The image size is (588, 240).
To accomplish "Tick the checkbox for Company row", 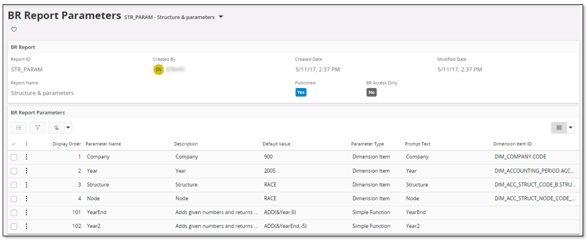I will pyautogui.click(x=14, y=157).
